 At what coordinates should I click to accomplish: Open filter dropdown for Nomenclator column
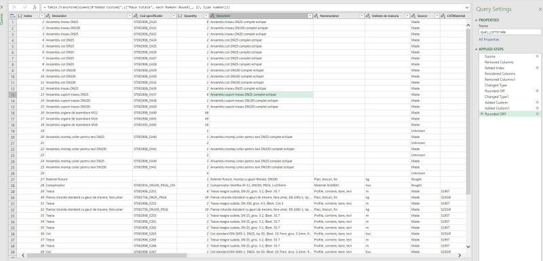(x=362, y=16)
